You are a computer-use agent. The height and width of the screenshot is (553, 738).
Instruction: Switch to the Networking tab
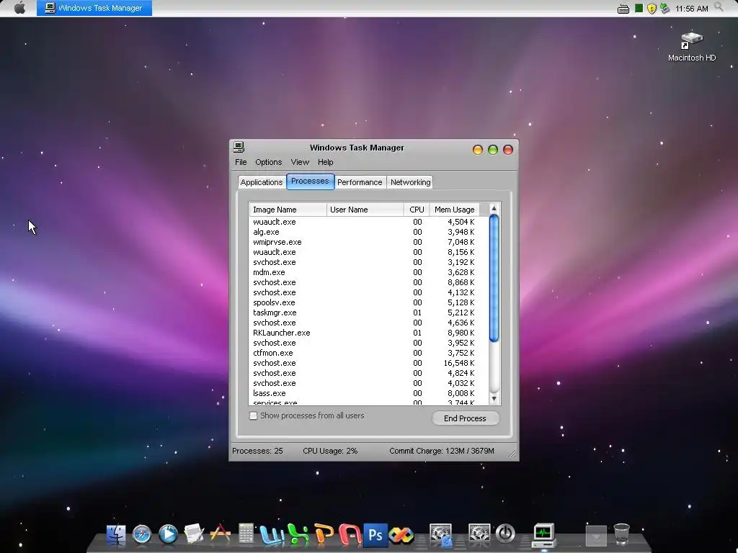coord(410,182)
